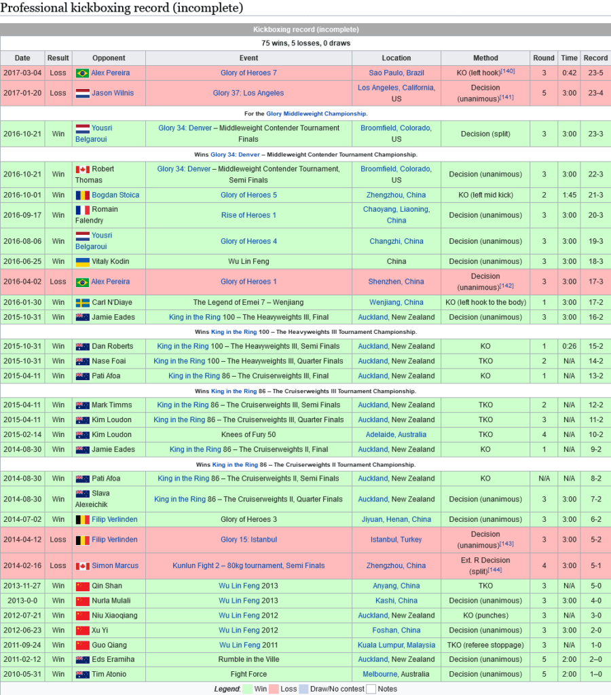
Task: Click the China flag beside Guo Qiang
Action: pos(82,645)
